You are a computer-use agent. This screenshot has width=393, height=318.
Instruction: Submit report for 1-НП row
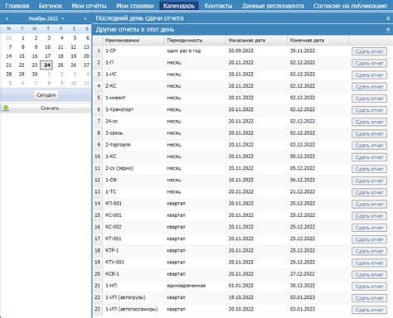[369, 287]
